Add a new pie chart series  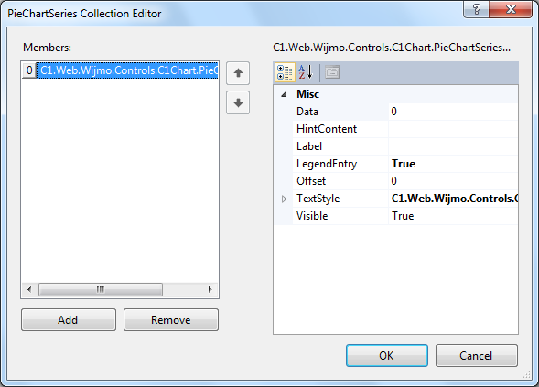pyautogui.click(x=69, y=320)
